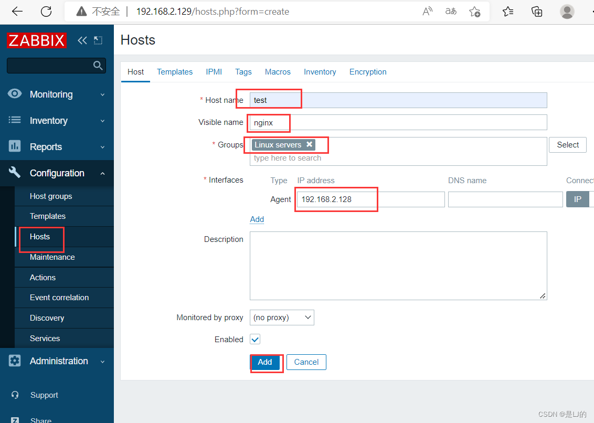Click the Add interface link

pyautogui.click(x=257, y=219)
